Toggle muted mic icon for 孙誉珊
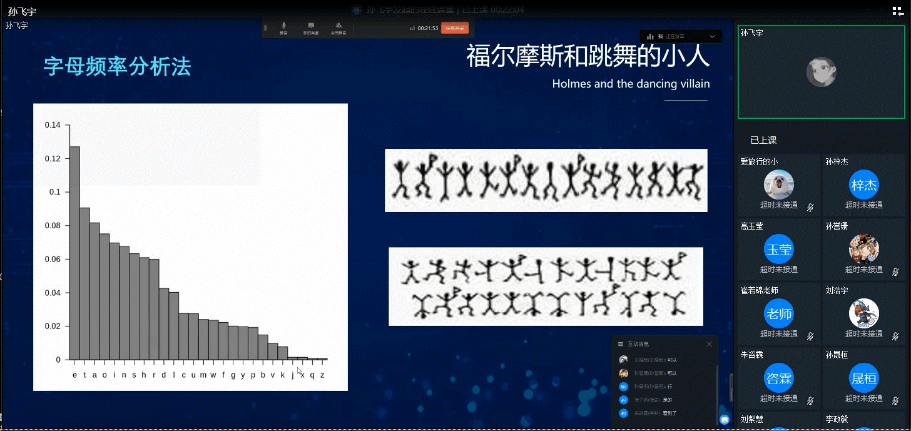Screen dimensions: 911x431 point(895,271)
